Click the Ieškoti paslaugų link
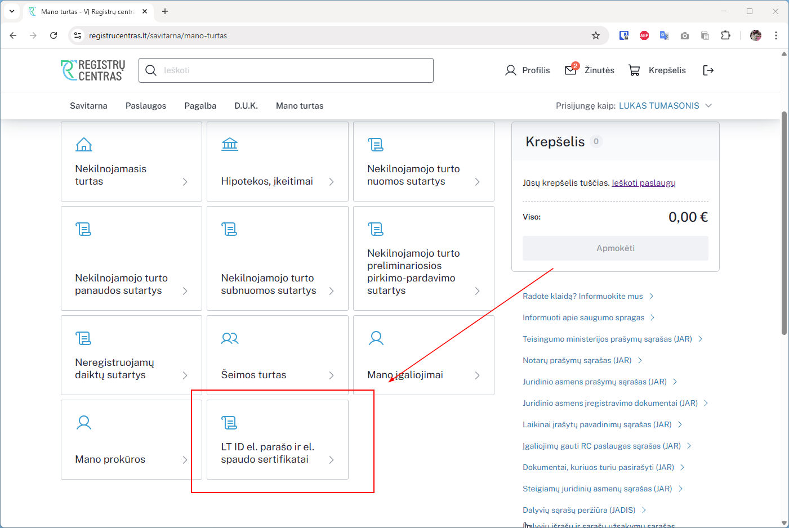The image size is (789, 528). [x=643, y=183]
